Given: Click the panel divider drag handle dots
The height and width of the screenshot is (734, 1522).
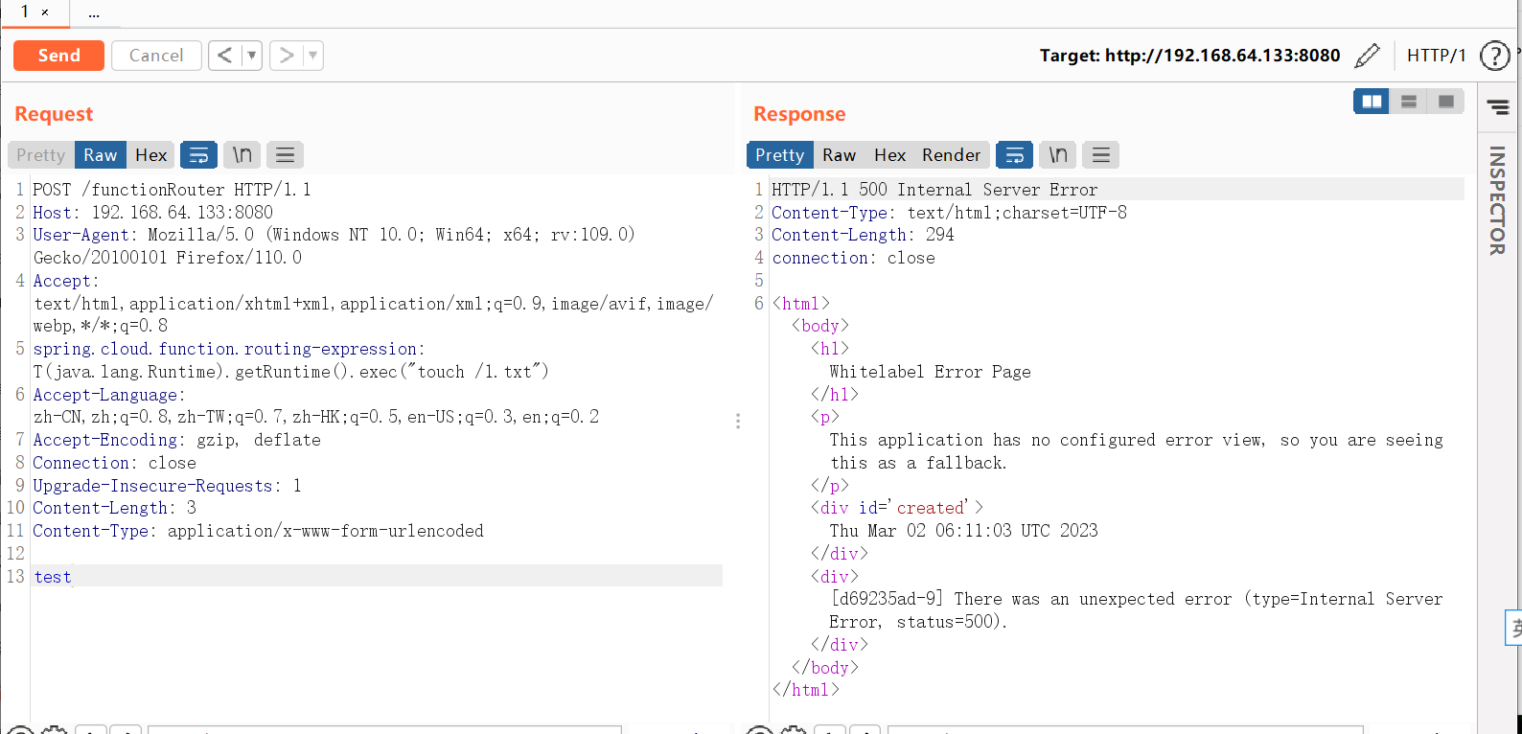Looking at the screenshot, I should coord(738,421).
